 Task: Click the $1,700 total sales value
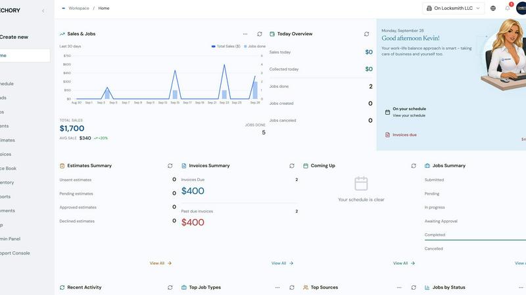(x=72, y=128)
